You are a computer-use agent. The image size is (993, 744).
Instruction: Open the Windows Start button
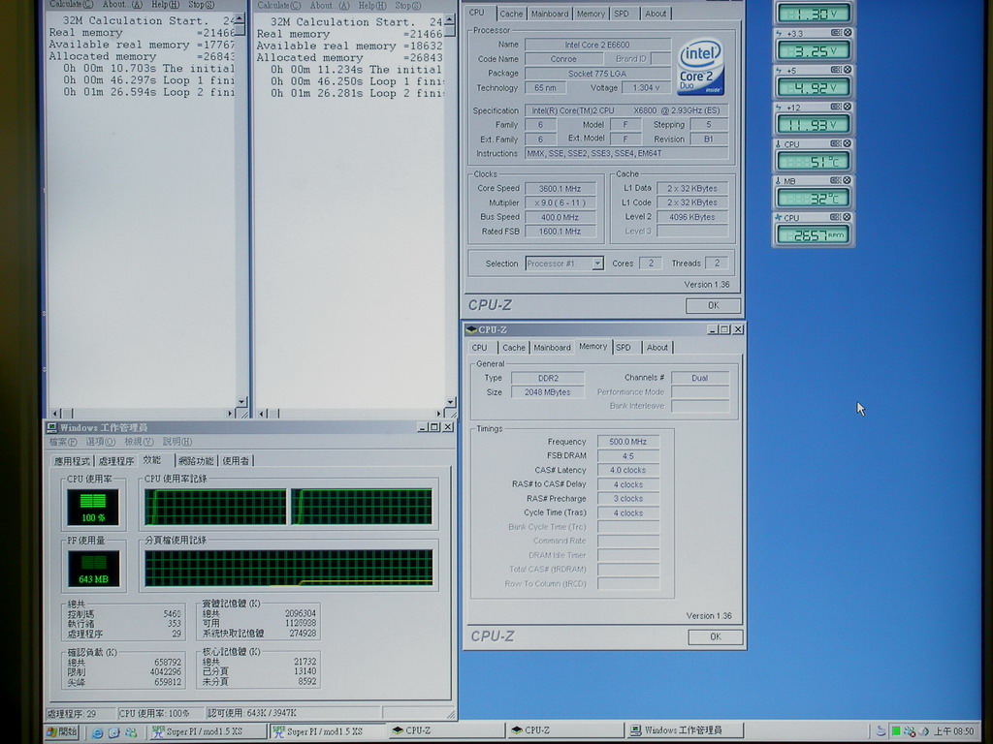pos(62,732)
